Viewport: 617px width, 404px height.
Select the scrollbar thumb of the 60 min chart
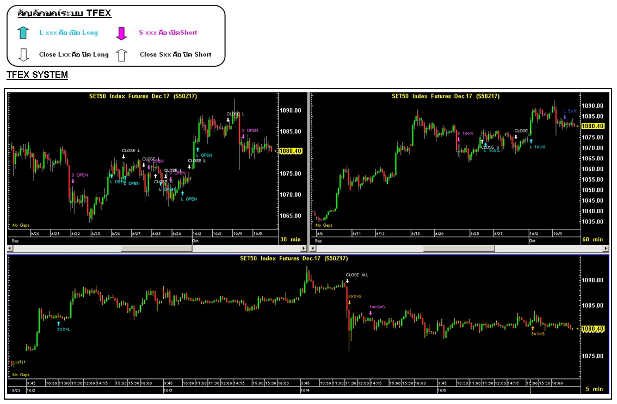[459, 248]
